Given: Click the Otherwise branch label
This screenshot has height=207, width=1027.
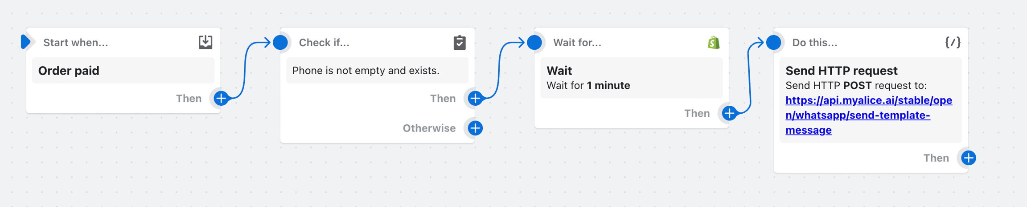Looking at the screenshot, I should (x=429, y=128).
